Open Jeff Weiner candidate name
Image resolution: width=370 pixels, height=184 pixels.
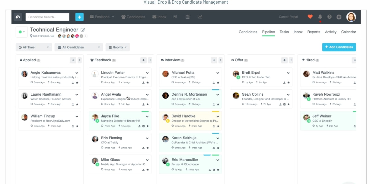click(x=322, y=116)
